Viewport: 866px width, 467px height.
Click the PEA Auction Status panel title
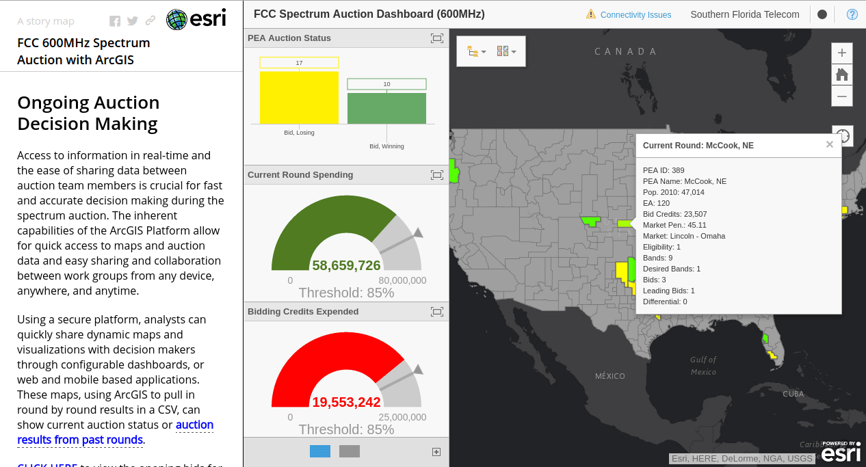click(289, 38)
